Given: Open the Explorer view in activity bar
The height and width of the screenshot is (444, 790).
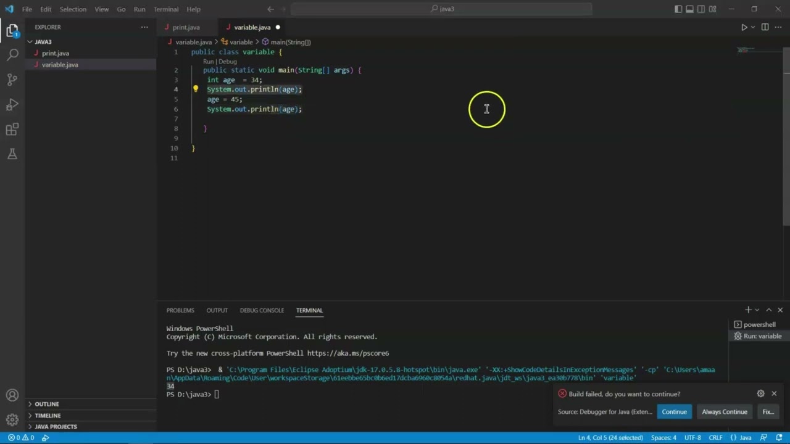Looking at the screenshot, I should pyautogui.click(x=12, y=30).
